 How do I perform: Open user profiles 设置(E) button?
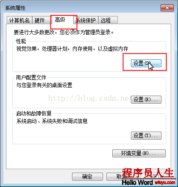tap(146, 99)
